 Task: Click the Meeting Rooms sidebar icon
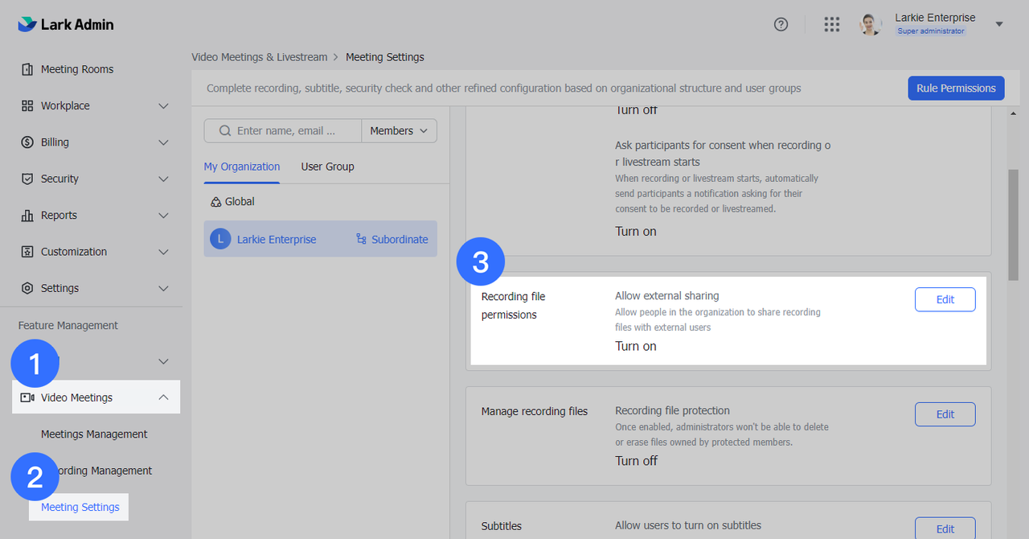pyautogui.click(x=27, y=69)
